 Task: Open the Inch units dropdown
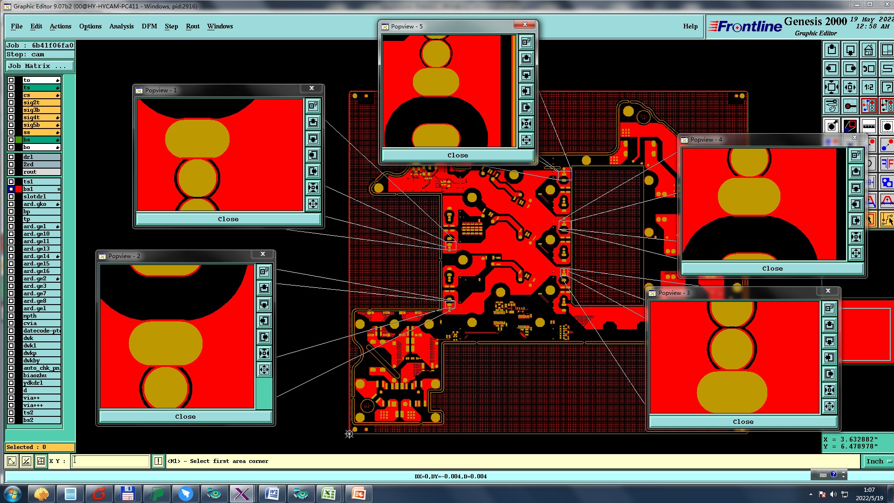click(878, 461)
